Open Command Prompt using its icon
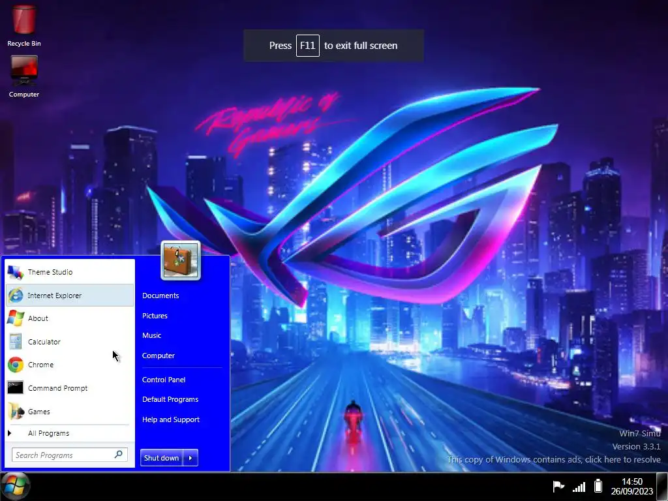 [x=16, y=387]
